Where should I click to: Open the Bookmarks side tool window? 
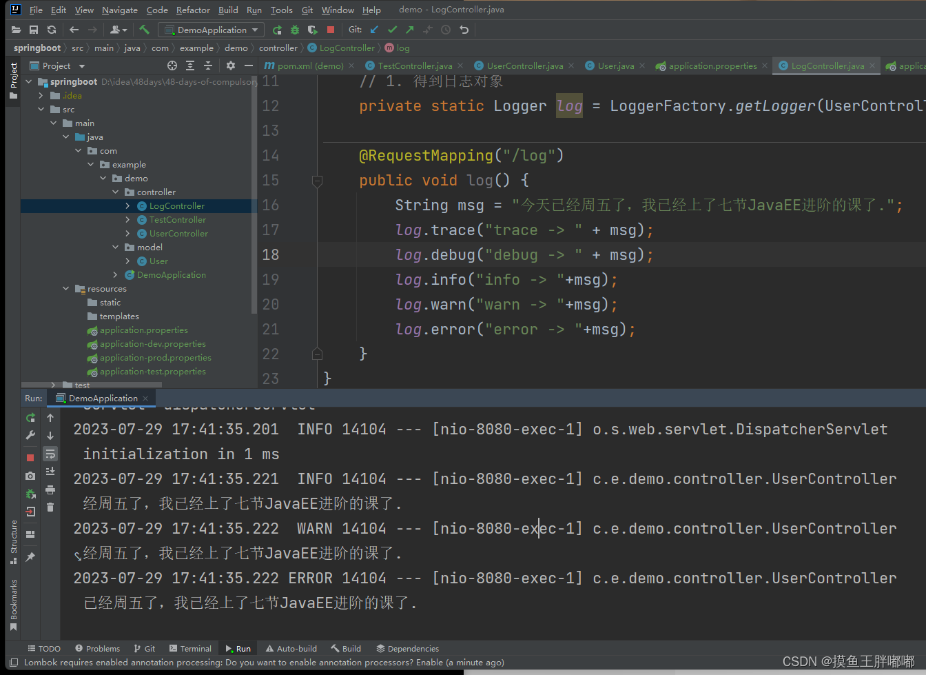tap(14, 604)
